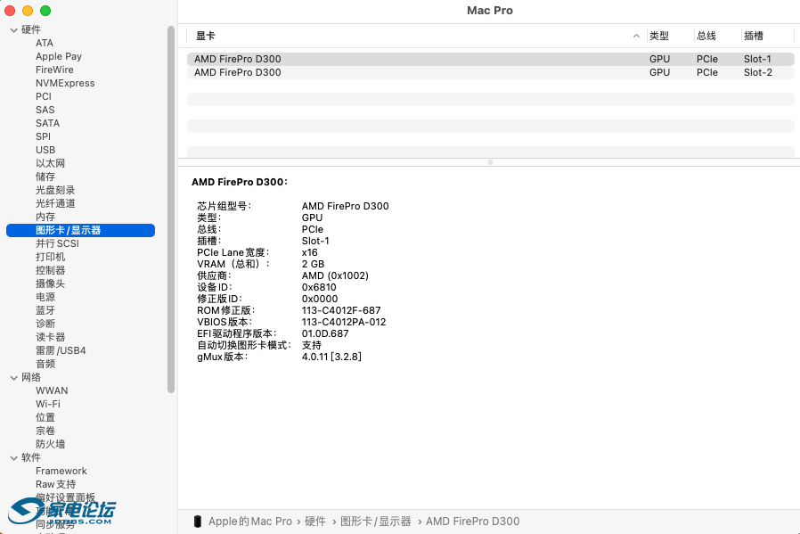Select 打印机 in the sidebar

pyautogui.click(x=50, y=257)
